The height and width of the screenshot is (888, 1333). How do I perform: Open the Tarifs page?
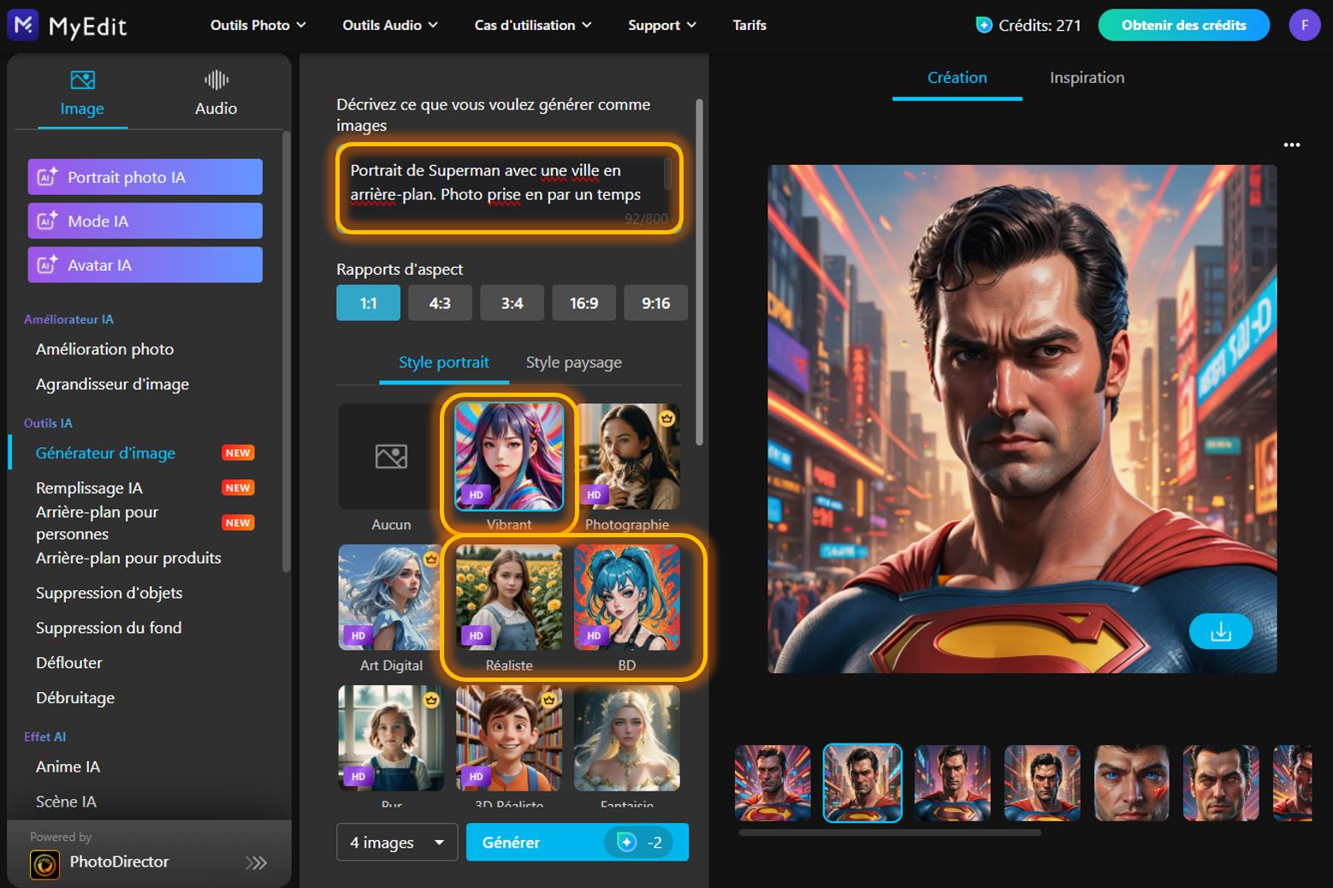[749, 26]
